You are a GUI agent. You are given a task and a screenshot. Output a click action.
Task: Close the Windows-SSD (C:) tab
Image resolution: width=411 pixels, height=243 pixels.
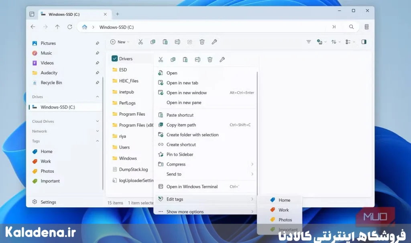pos(105,14)
